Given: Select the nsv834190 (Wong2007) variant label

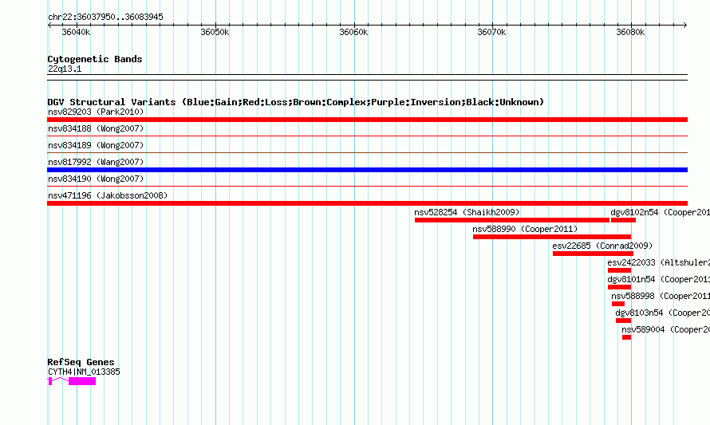Looking at the screenshot, I should click(96, 179).
